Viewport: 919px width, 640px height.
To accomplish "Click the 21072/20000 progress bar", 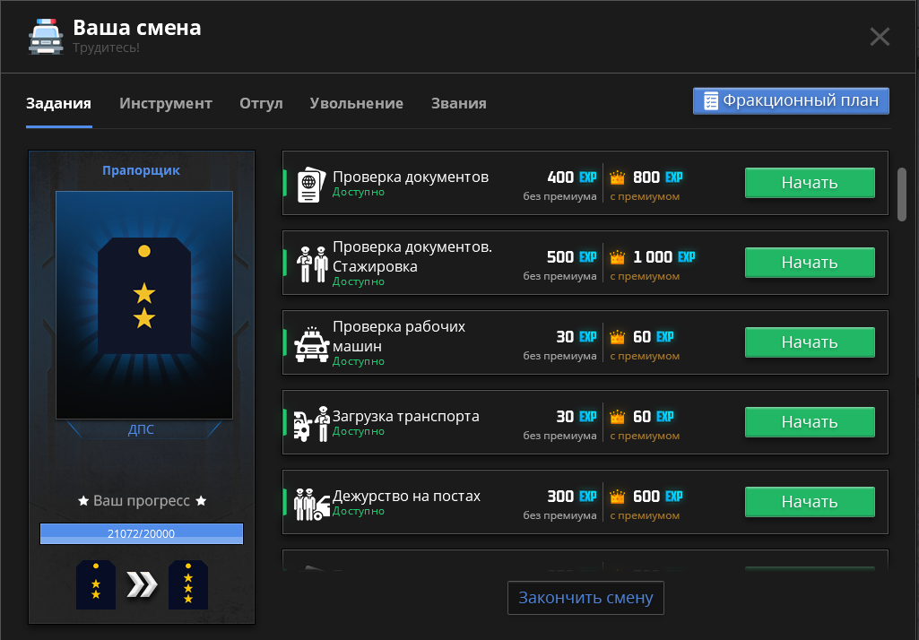I will [x=142, y=533].
